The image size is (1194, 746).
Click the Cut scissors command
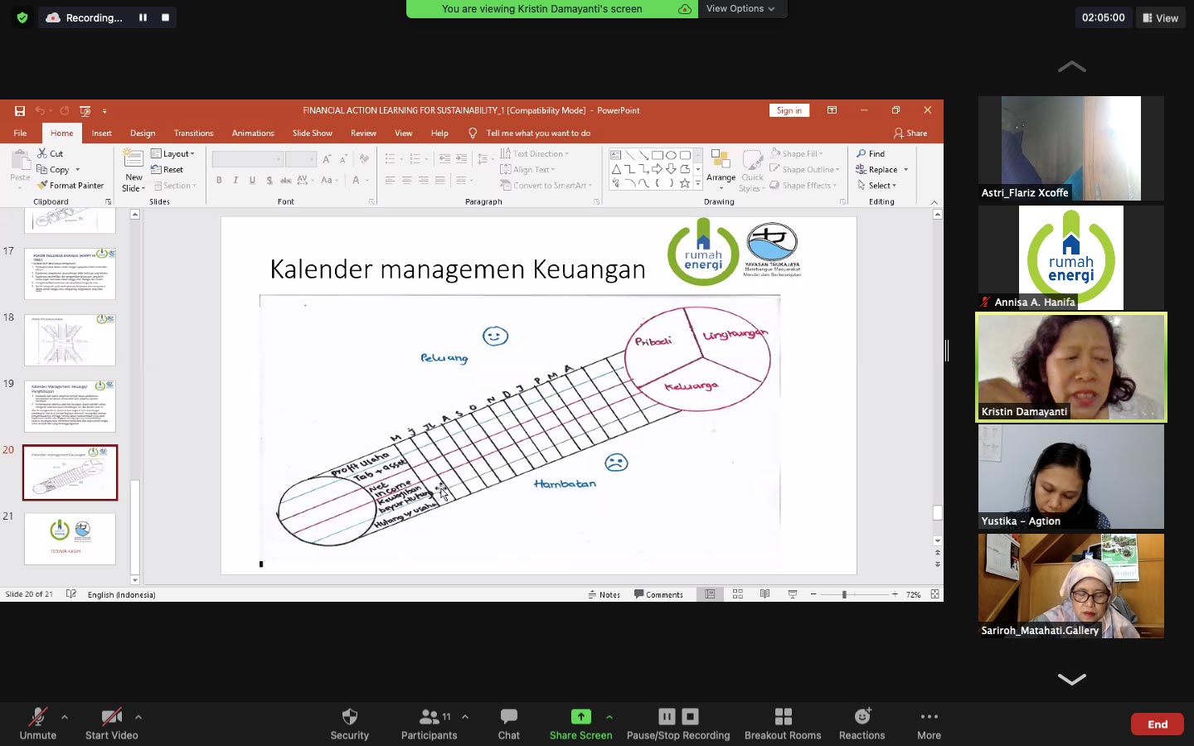pyautogui.click(x=50, y=153)
